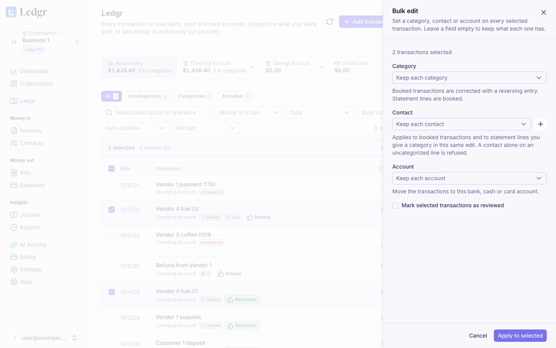Focus the Search description or reference field

pyautogui.click(x=157, y=113)
